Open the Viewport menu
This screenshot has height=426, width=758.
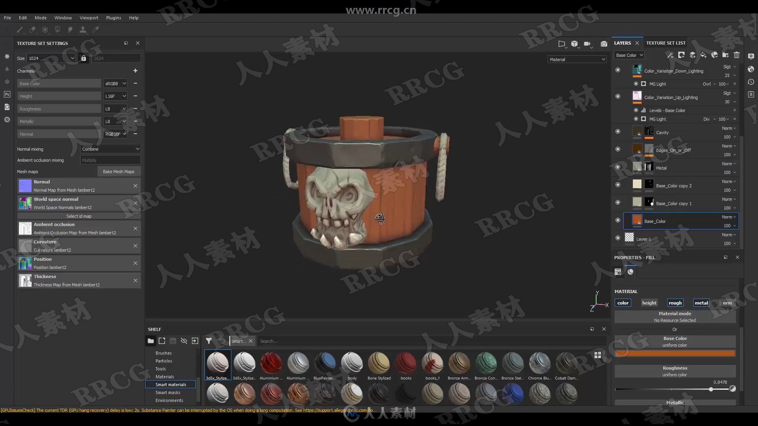(x=89, y=18)
